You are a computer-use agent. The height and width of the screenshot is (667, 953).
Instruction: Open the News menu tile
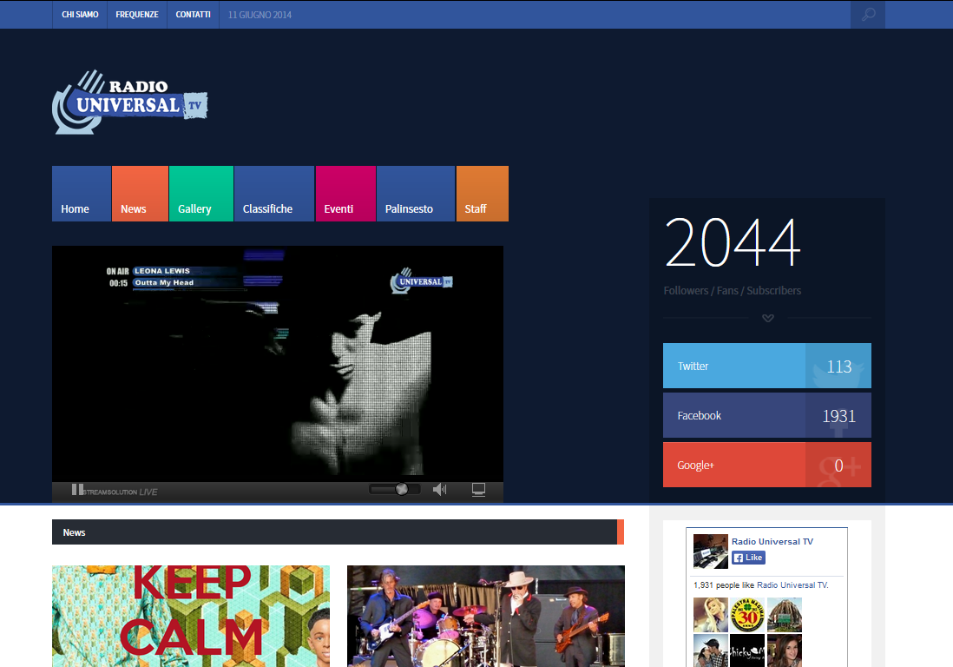point(140,194)
